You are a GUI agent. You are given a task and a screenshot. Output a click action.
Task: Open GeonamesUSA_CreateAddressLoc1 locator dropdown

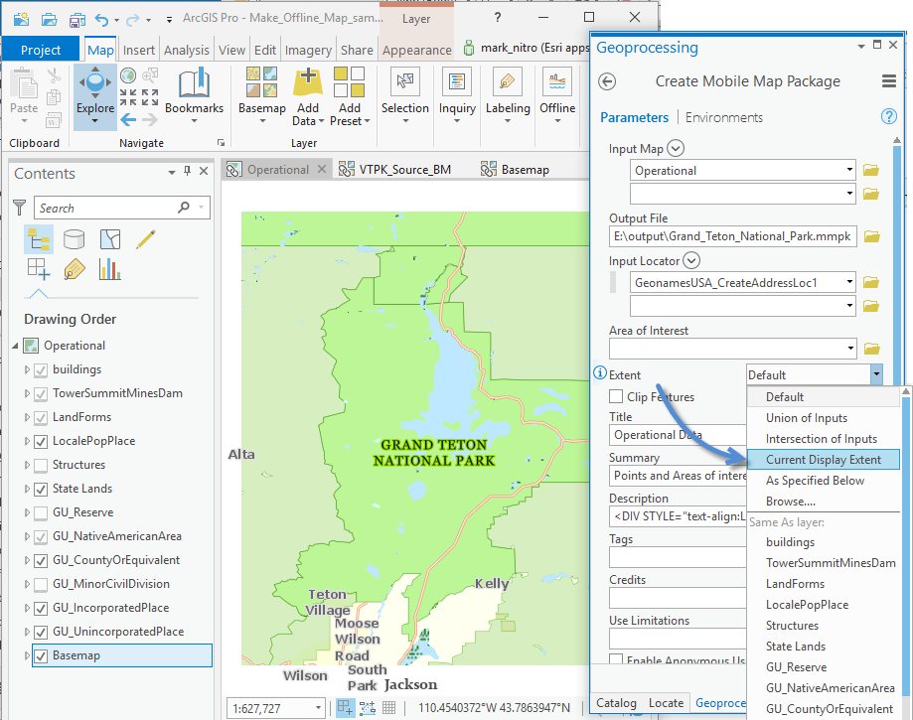pos(849,282)
